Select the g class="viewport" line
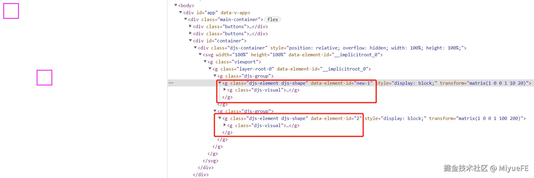Image resolution: width=534 pixels, height=178 pixels. (x=234, y=62)
